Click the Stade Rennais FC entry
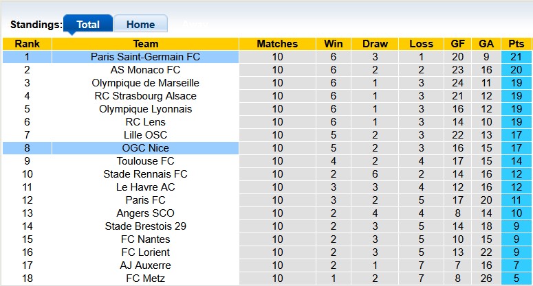 pyautogui.click(x=145, y=174)
